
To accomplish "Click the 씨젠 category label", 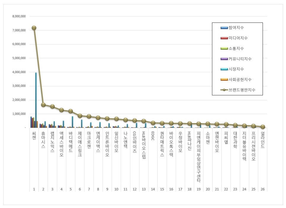I will [x=34, y=136].
